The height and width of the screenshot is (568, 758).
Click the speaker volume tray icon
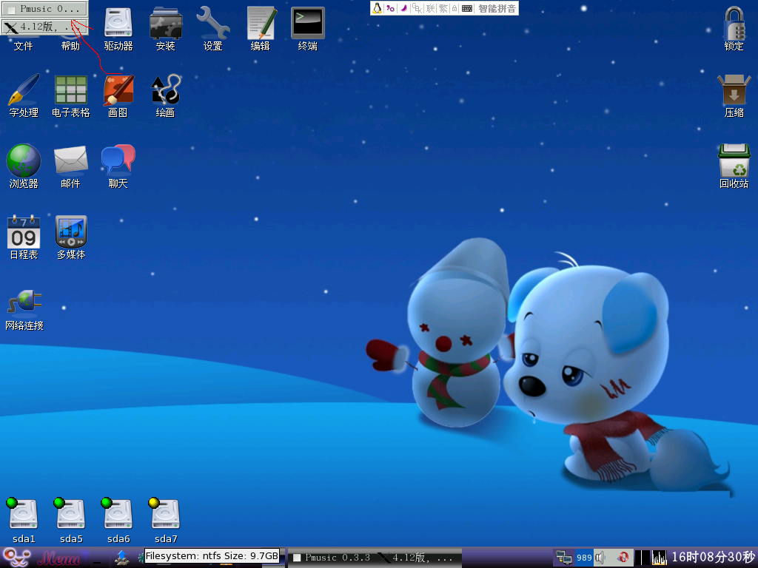click(x=600, y=558)
